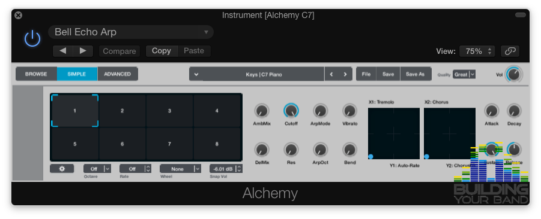541x219 pixels.
Task: Click the Release knob
Action: tap(514, 150)
